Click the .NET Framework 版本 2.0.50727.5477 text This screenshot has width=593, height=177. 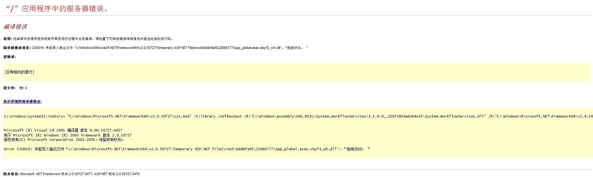tap(56, 174)
